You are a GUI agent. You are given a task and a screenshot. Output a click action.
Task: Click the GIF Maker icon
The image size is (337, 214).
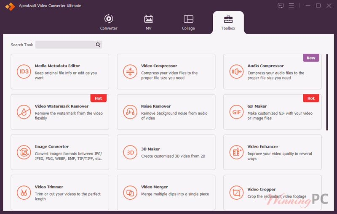click(x=236, y=112)
